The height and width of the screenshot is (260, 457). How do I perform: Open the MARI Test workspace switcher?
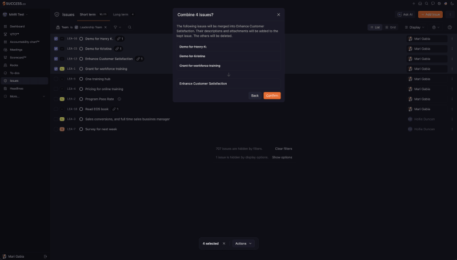pos(15,15)
